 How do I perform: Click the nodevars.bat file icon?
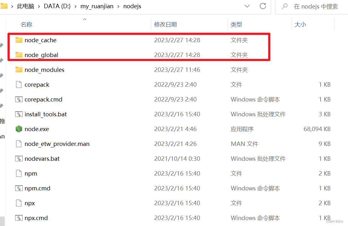19,159
